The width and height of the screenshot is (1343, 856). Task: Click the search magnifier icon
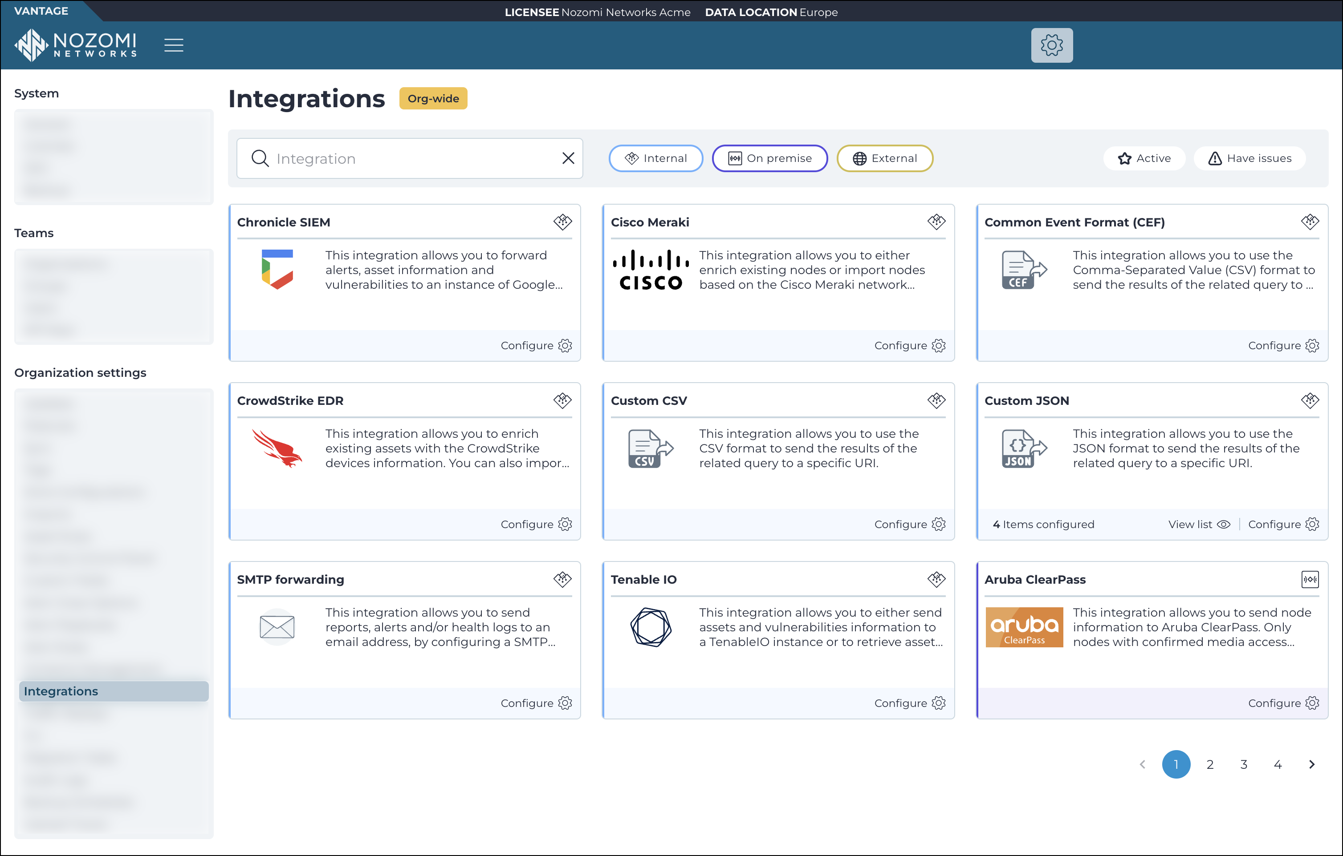click(x=260, y=158)
